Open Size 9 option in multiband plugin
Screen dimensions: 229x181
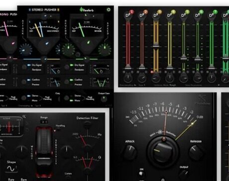pos(142,85)
